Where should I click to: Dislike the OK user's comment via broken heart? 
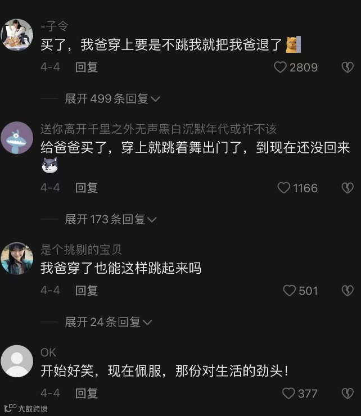(348, 393)
